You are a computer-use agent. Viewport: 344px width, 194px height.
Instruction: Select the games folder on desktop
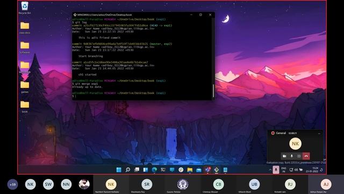25,87
